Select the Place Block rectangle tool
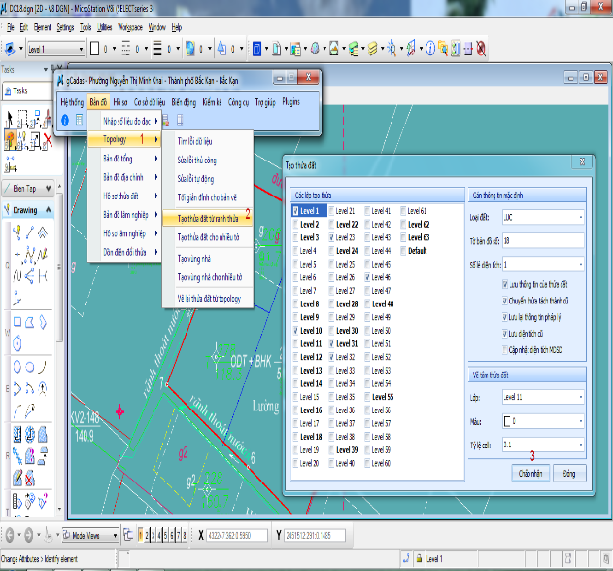Viewport: 613px width, 571px height. [x=17, y=320]
